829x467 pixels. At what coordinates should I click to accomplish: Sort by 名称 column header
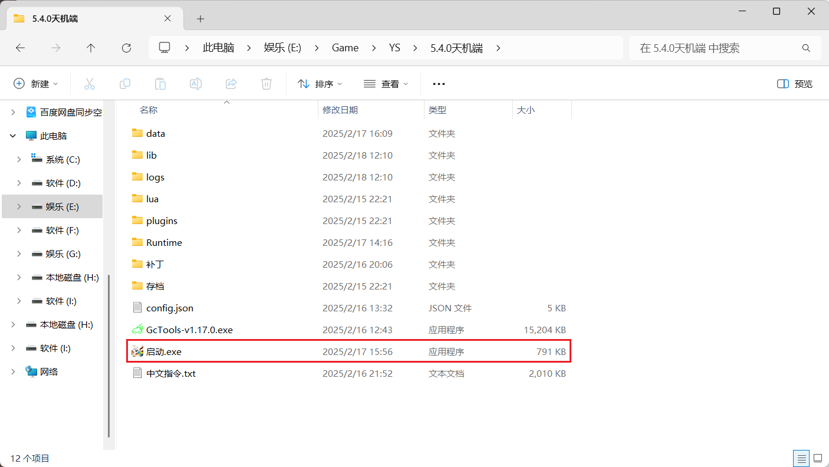pyautogui.click(x=148, y=110)
